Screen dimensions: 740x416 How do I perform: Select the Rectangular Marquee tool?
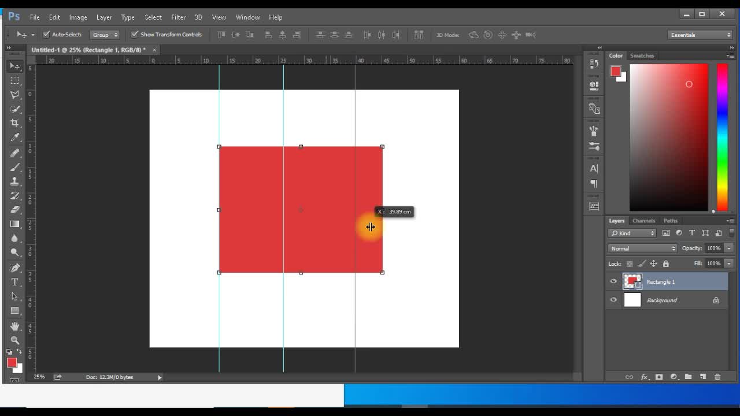click(x=15, y=80)
